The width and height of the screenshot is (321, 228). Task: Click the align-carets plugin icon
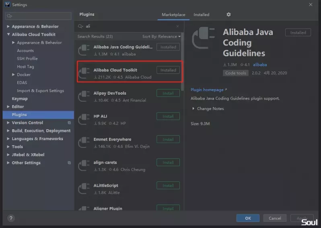(84, 165)
